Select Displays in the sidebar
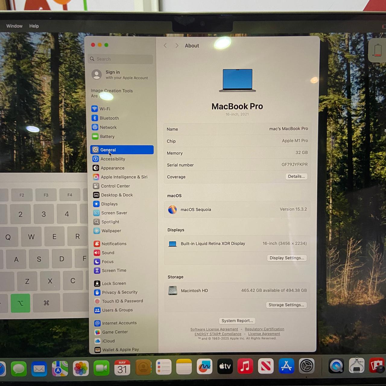Screen dimensions: 386x386 (109, 204)
